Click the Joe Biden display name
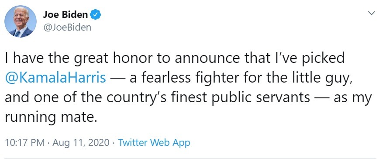The width and height of the screenshot is (386, 159). [65, 15]
